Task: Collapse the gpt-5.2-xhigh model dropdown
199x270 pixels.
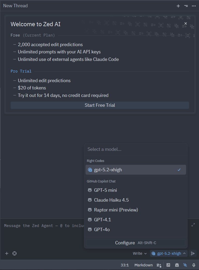Action: pos(168,253)
